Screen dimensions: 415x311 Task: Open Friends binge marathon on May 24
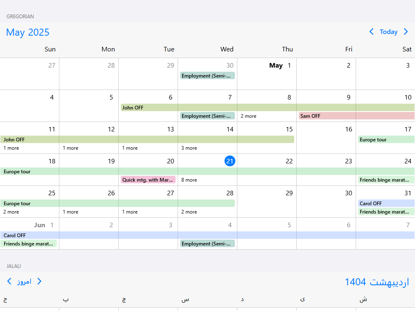pyautogui.click(x=386, y=180)
